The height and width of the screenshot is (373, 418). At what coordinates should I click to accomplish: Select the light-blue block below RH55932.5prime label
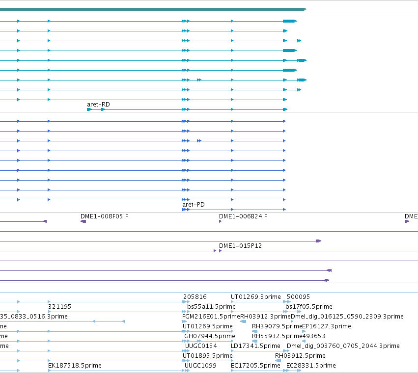[254, 341]
